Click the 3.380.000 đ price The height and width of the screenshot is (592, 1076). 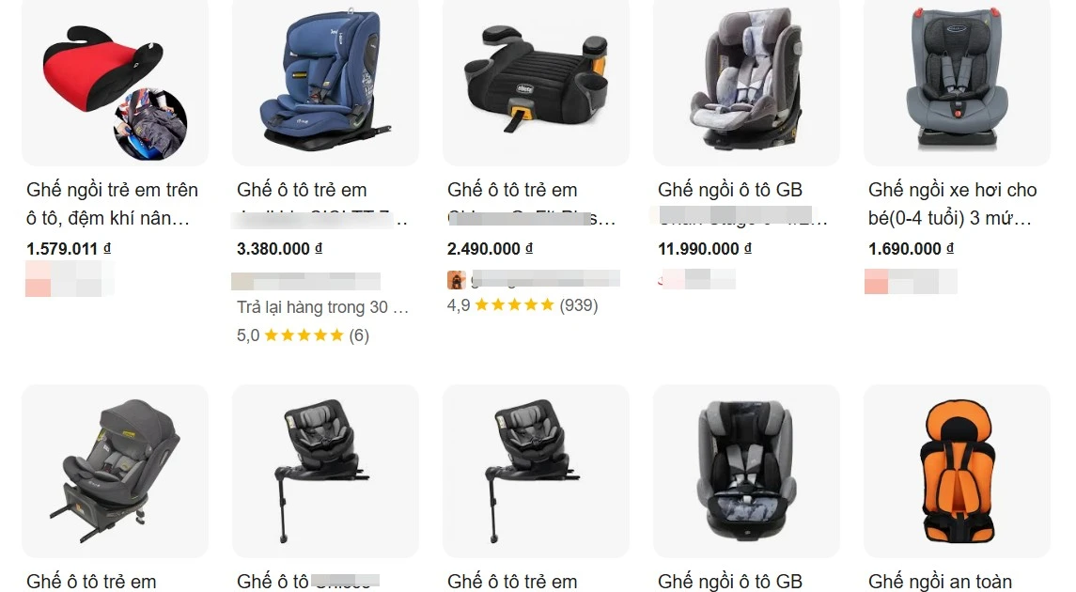click(279, 249)
